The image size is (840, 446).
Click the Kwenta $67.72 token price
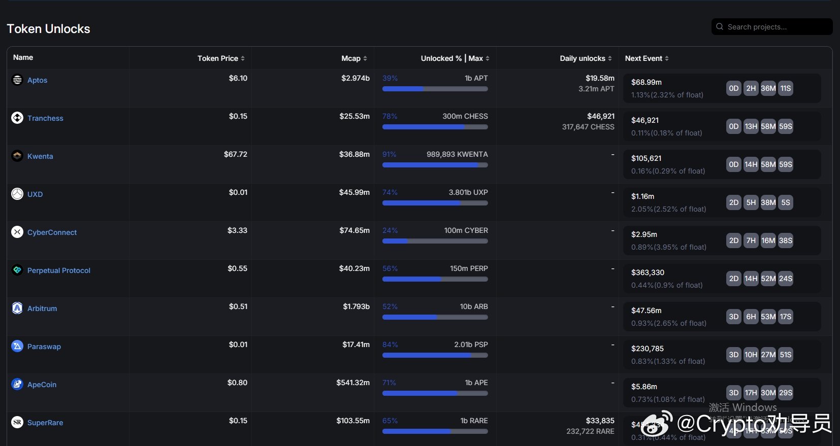pyautogui.click(x=236, y=154)
